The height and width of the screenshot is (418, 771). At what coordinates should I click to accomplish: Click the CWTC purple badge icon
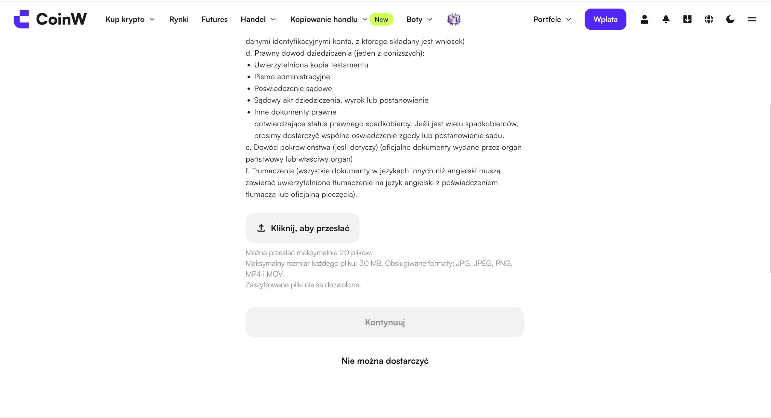[454, 19]
